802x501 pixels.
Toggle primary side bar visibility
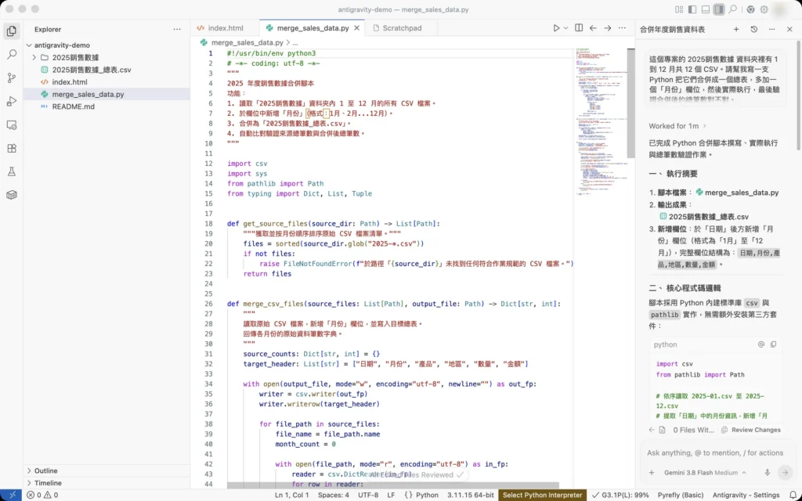[692, 9]
